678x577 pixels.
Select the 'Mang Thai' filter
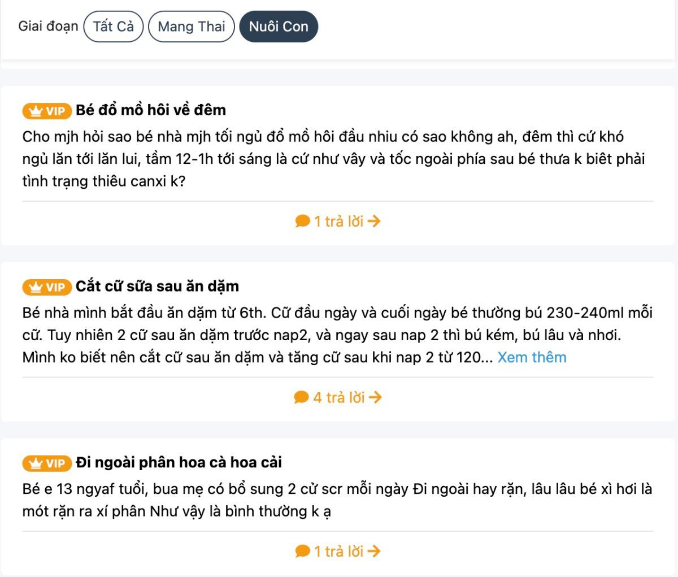pos(191,26)
